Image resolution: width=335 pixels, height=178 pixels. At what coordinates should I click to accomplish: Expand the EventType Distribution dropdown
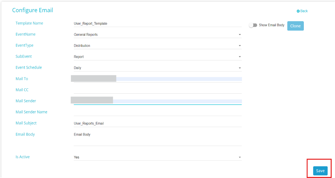pyautogui.click(x=158, y=46)
